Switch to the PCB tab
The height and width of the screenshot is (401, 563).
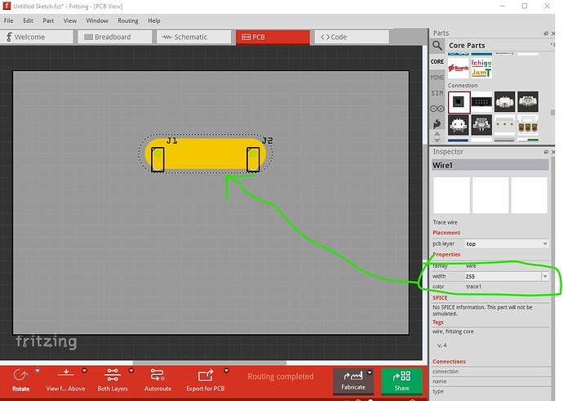click(273, 37)
